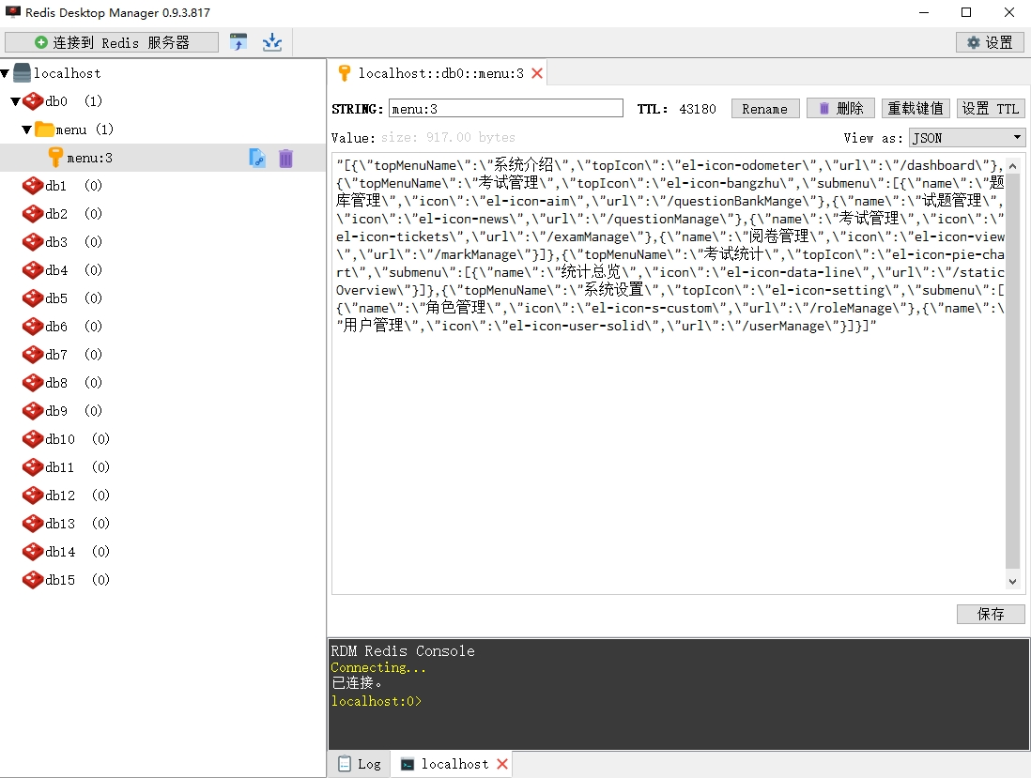Open the settings button with gear icon
This screenshot has width=1031, height=778.
(x=990, y=43)
